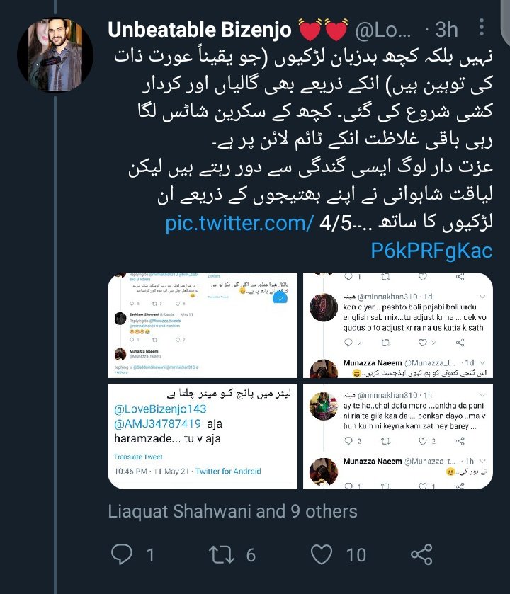Screen dimensions: 510x594
Task: Tap the like count of 10
Action: (x=356, y=555)
